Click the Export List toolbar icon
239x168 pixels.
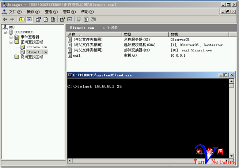coord(53,19)
